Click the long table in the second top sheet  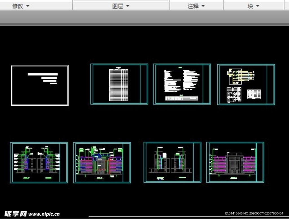click(x=119, y=85)
